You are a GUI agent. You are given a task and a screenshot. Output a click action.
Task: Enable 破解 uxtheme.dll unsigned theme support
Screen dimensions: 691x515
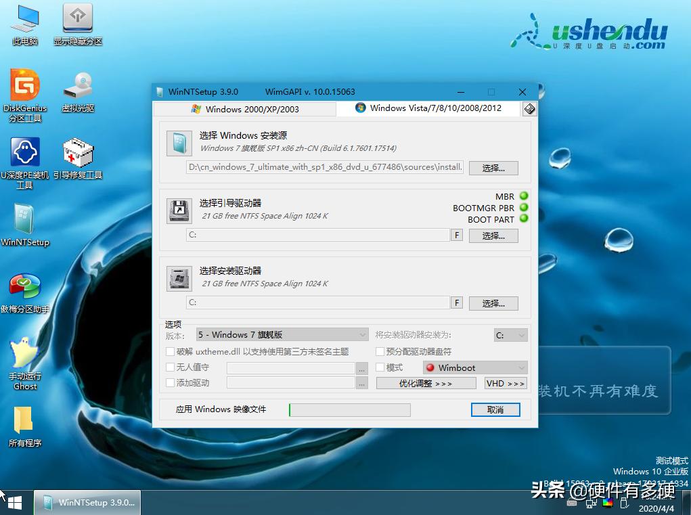pos(170,351)
